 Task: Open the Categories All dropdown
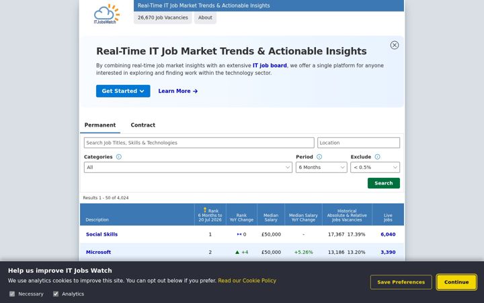point(188,167)
